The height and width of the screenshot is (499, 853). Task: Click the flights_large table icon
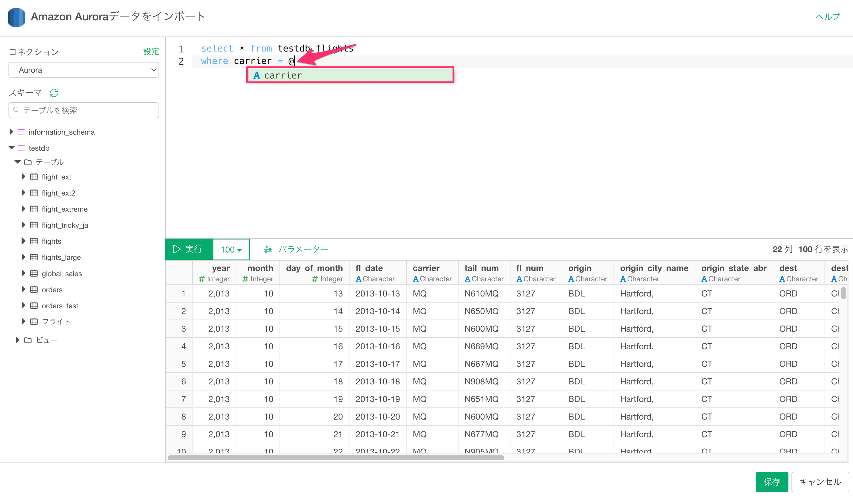[x=34, y=257]
